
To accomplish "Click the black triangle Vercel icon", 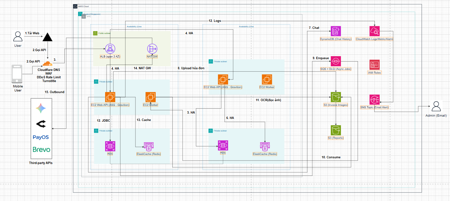I will click(x=47, y=37).
